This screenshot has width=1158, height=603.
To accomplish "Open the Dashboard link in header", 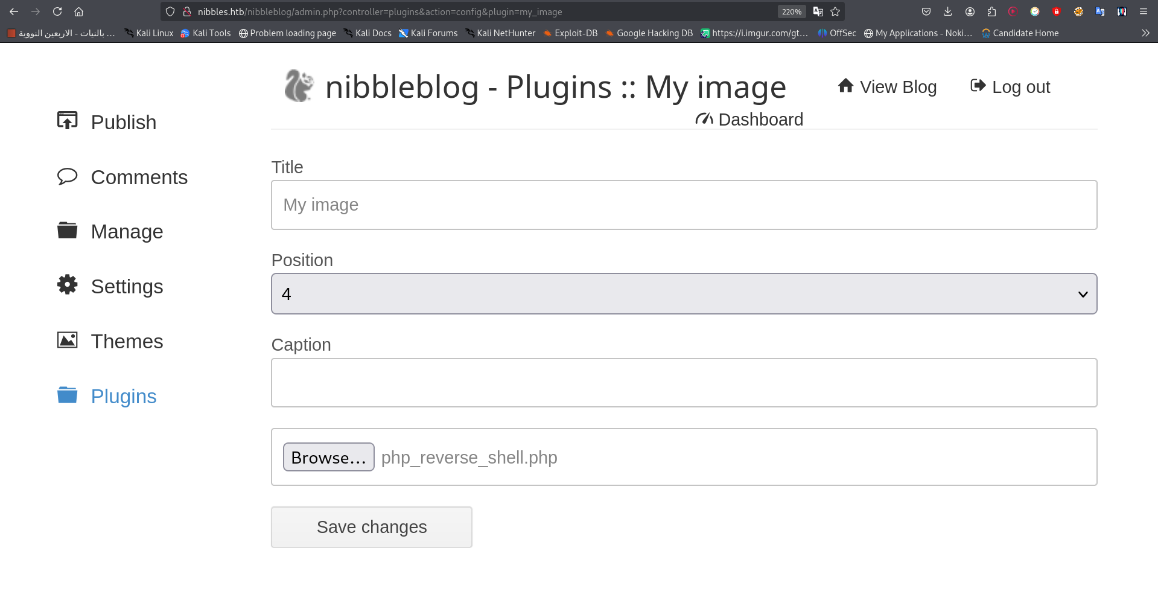I will (x=749, y=120).
